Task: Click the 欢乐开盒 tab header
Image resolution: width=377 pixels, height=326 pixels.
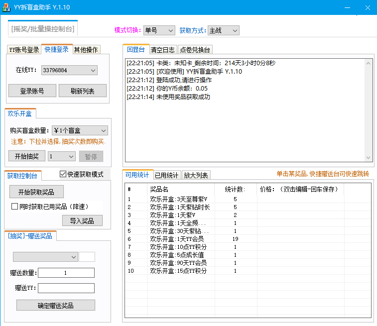Action: (x=20, y=113)
